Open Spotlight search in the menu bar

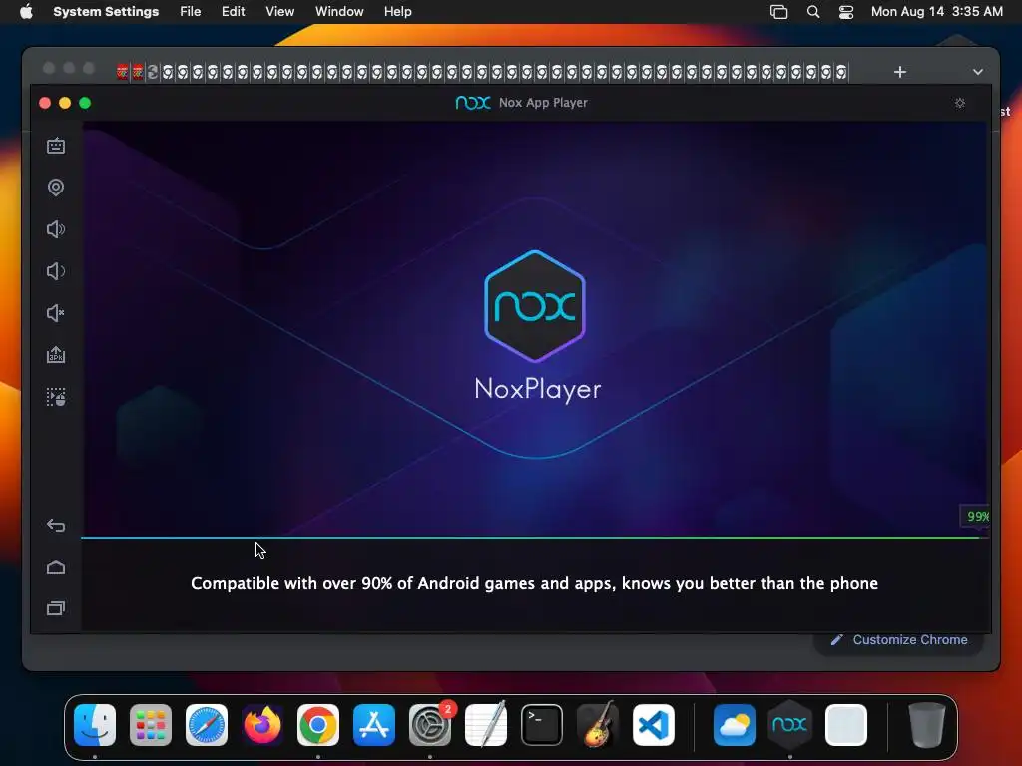(x=813, y=12)
